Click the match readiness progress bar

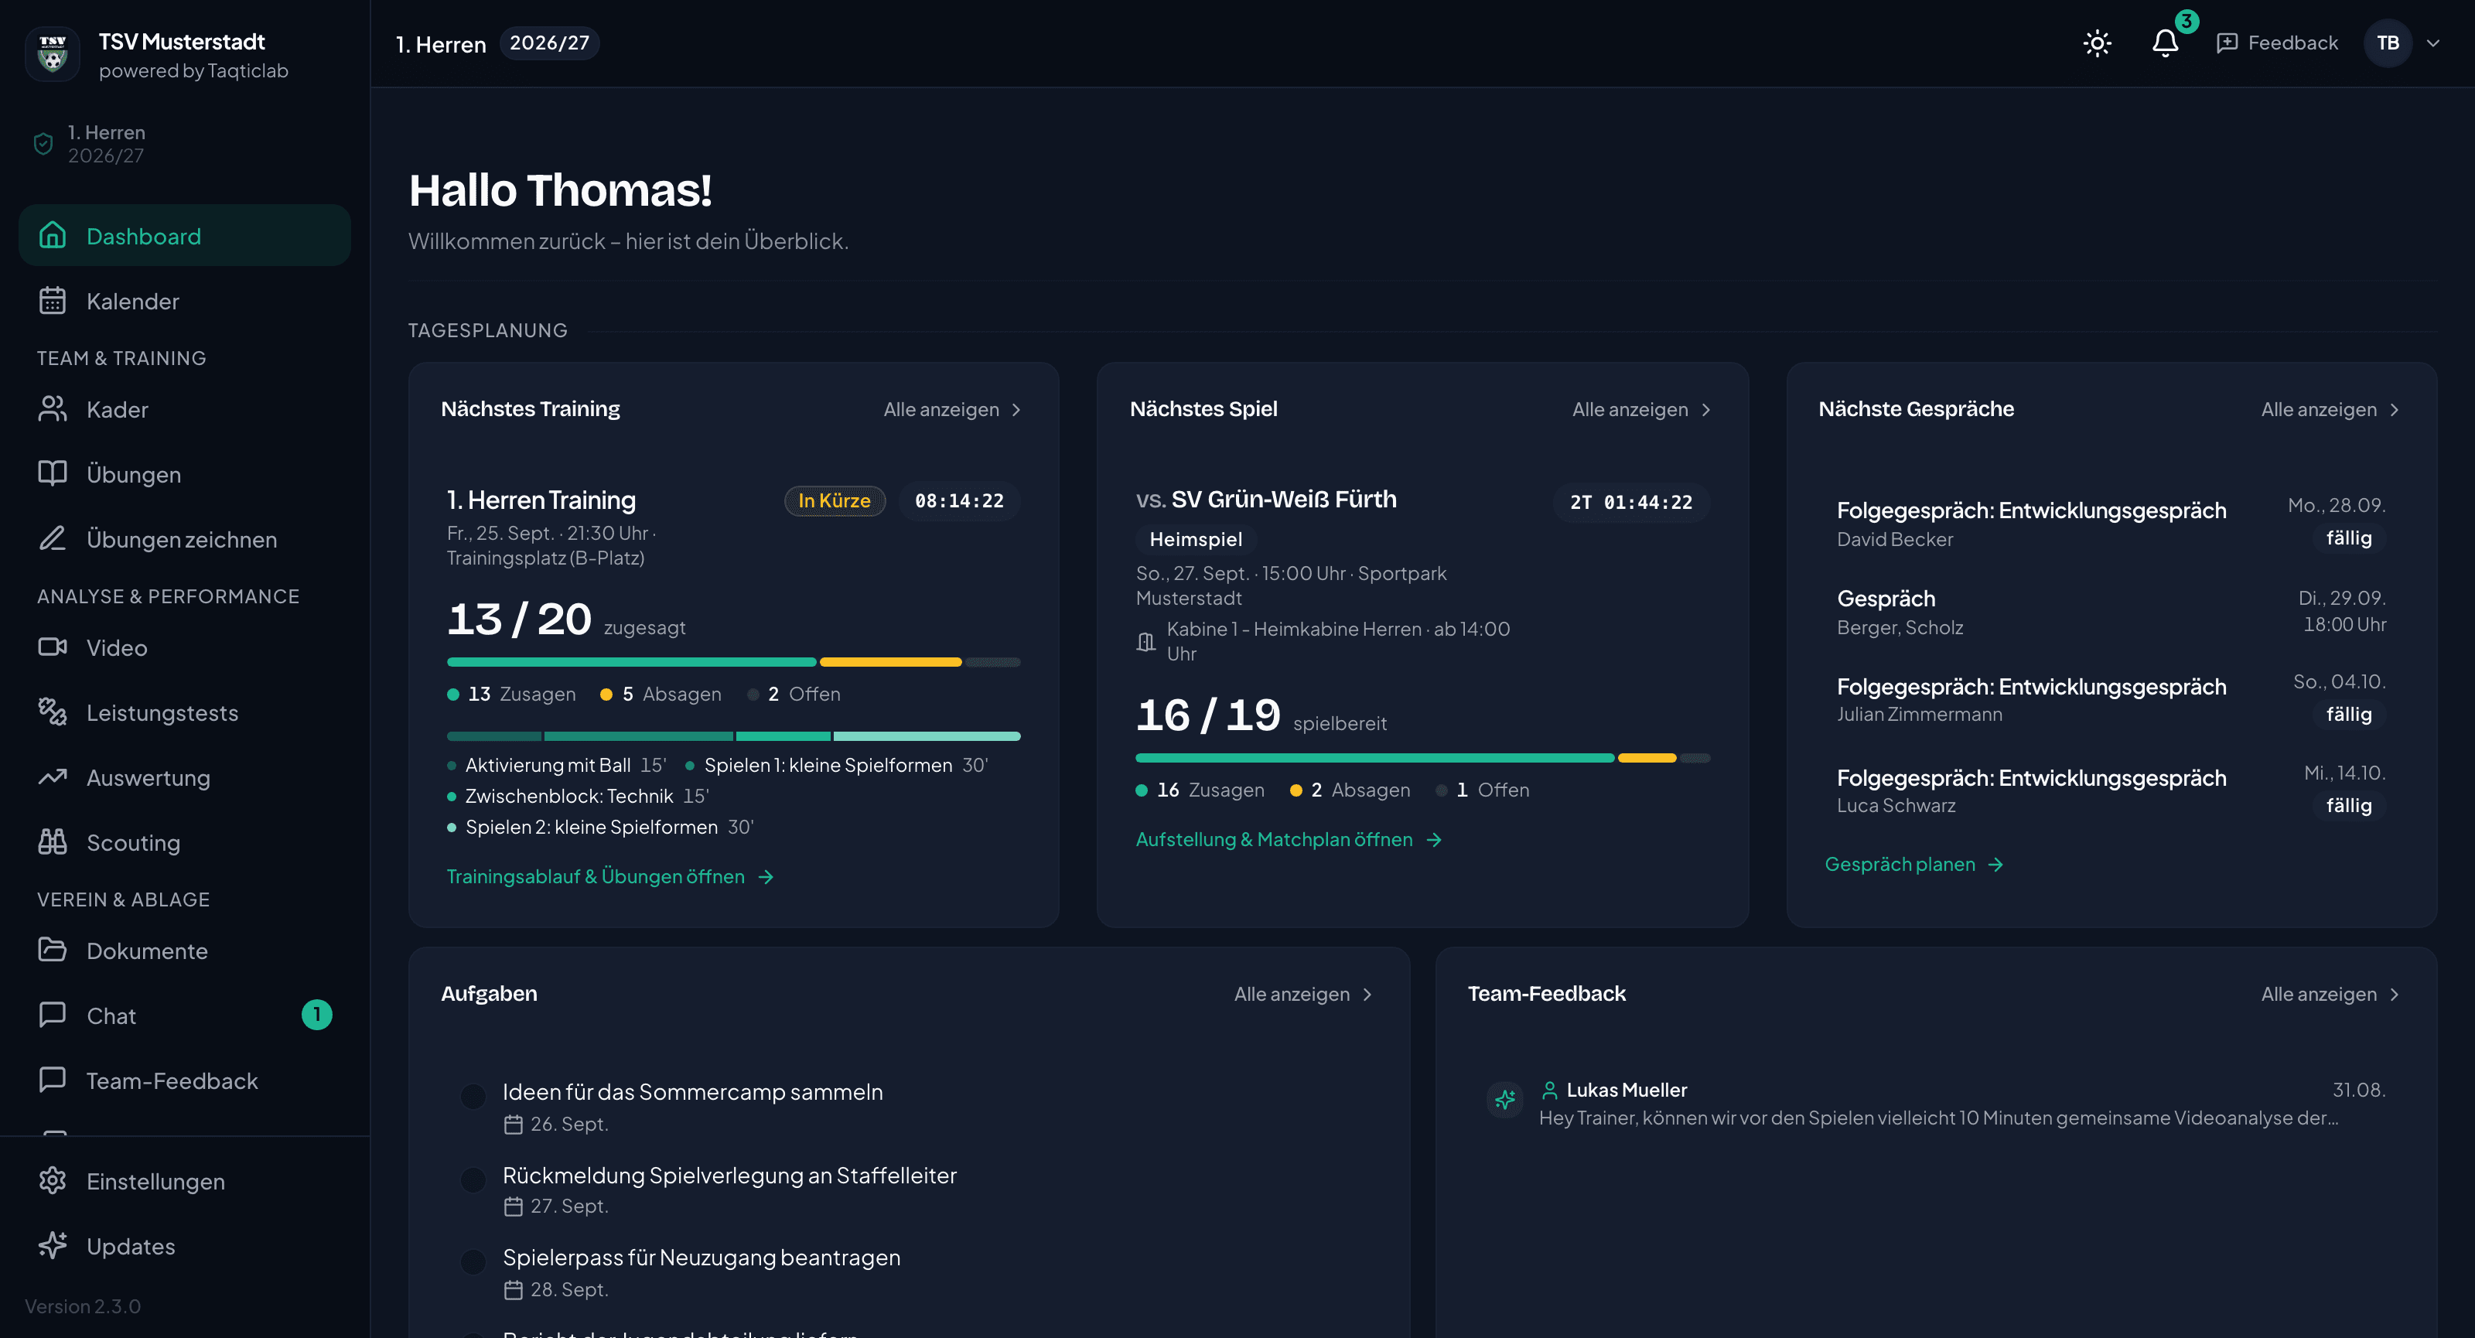tap(1422, 758)
